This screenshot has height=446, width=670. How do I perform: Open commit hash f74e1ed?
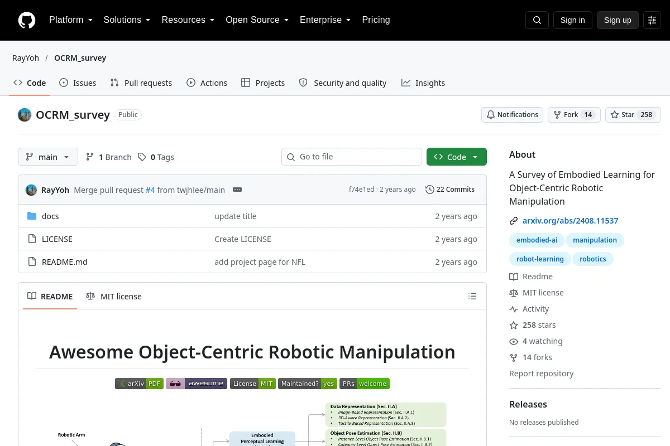point(361,190)
